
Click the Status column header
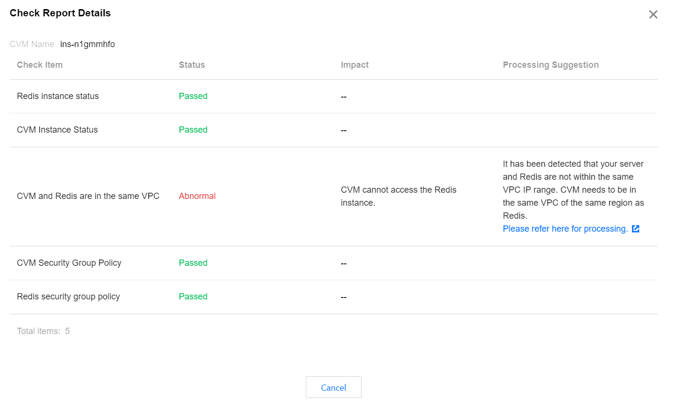[x=192, y=65]
